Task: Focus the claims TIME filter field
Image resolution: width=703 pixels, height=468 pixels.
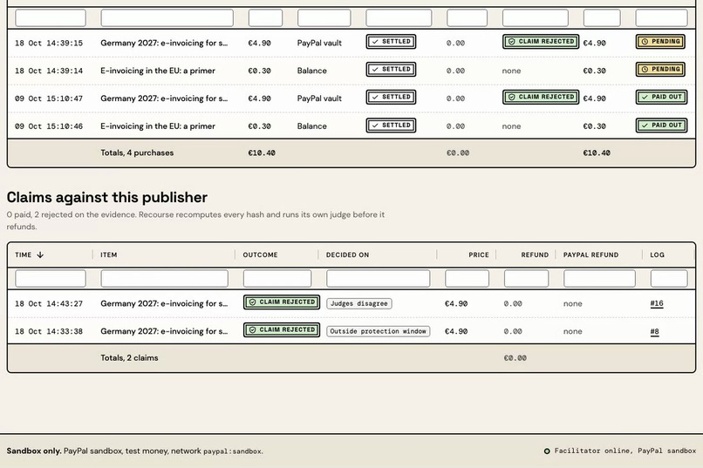Action: tap(51, 279)
